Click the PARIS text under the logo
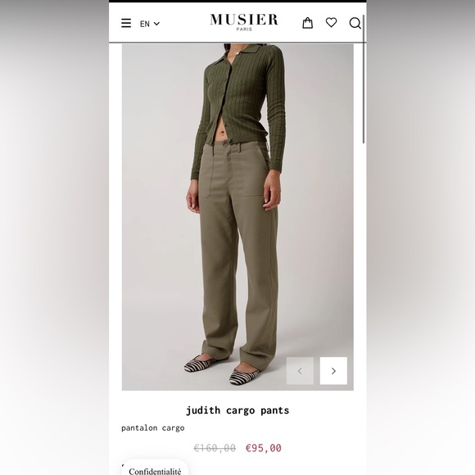Screen dimensions: 475x475 click(244, 29)
